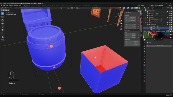Select the Transform tool

2,30
